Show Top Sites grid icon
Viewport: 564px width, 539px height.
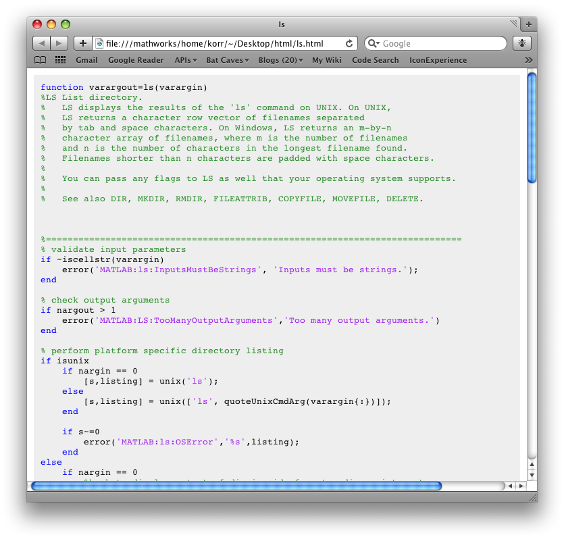(x=60, y=60)
